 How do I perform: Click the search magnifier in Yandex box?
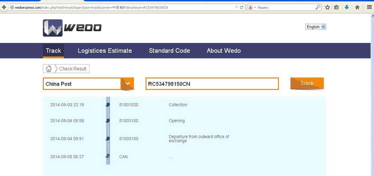click(318, 7)
